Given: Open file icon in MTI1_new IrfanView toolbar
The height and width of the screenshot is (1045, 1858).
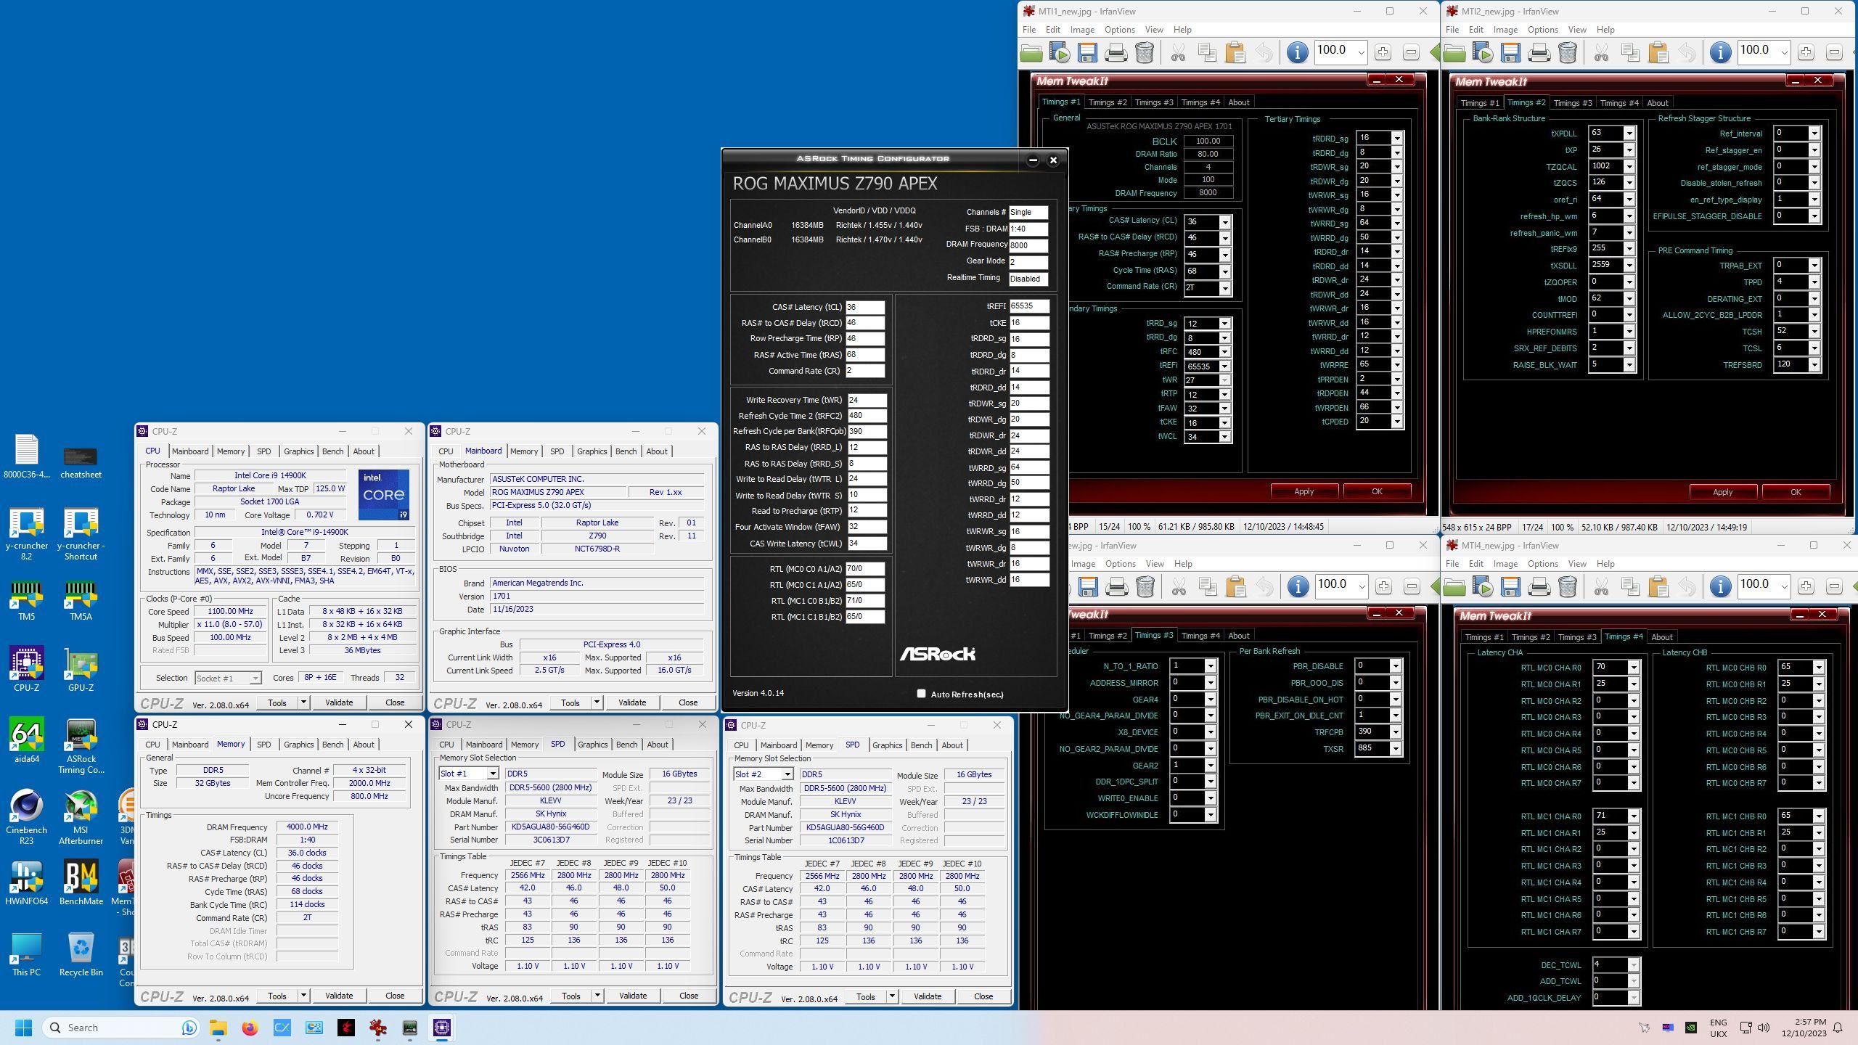Looking at the screenshot, I should click(1031, 53).
